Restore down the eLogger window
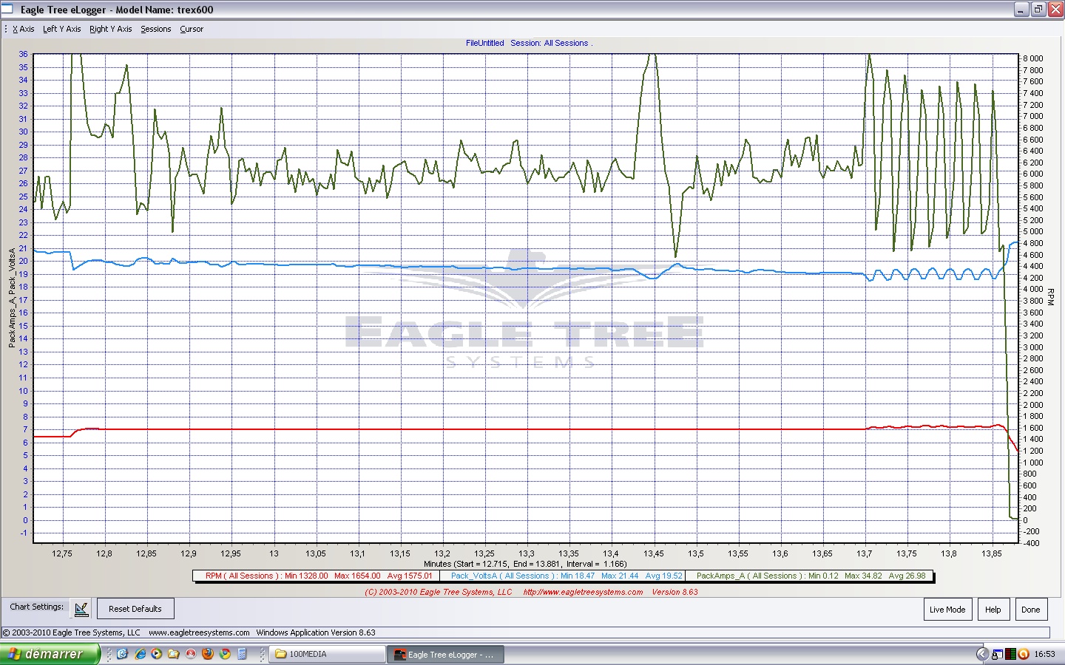The width and height of the screenshot is (1065, 665). pos(1038,10)
